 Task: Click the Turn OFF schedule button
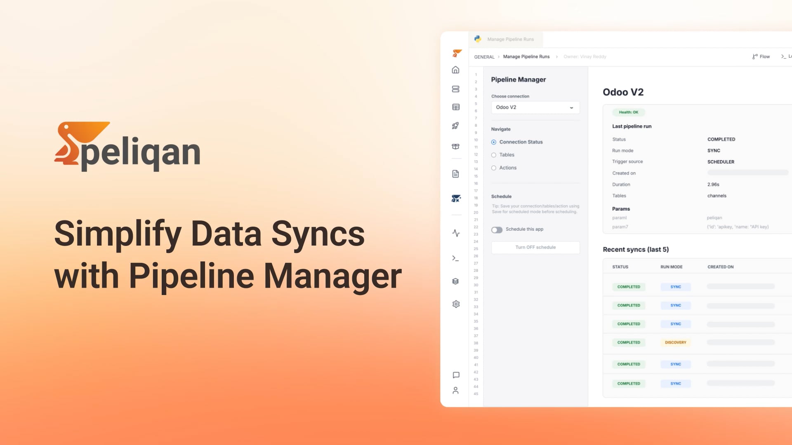click(535, 247)
